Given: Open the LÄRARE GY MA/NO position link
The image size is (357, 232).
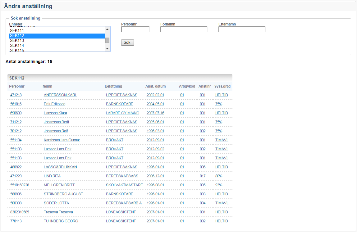Looking at the screenshot, I should (122, 113).
